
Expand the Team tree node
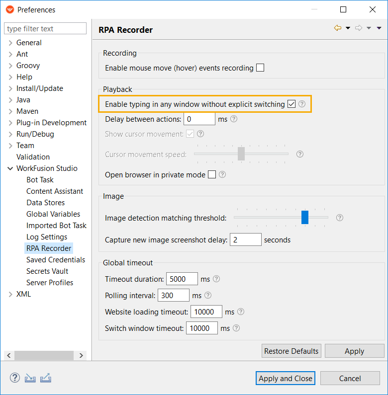[x=10, y=146]
